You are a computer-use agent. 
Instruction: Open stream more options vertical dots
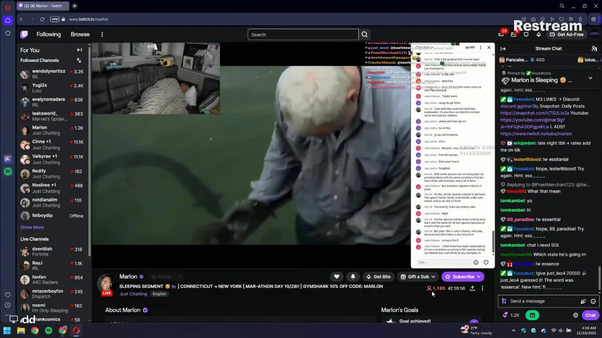coord(483,288)
